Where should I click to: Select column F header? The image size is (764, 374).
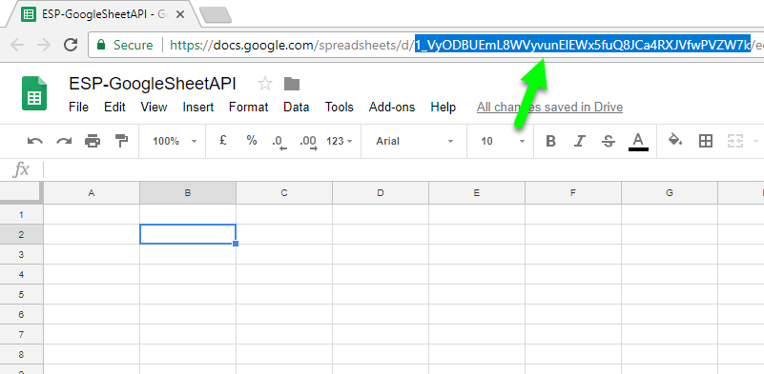coord(573,193)
